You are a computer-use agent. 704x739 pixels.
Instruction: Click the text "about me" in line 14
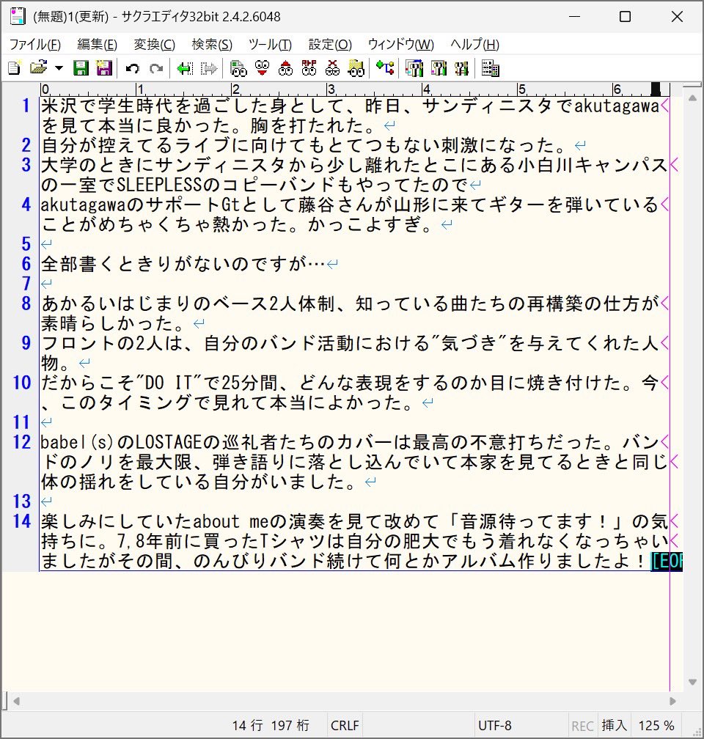pos(230,521)
